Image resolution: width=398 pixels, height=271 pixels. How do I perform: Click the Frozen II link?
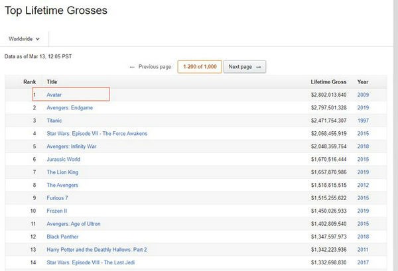58,211
